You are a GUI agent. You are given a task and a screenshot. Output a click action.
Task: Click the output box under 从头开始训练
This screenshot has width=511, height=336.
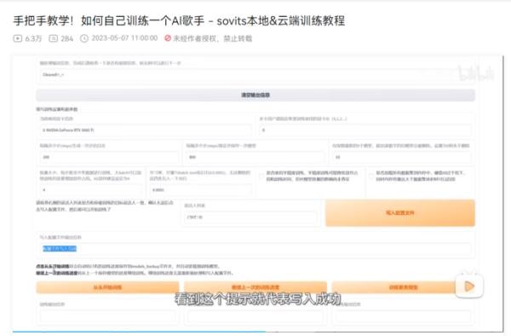107,316
